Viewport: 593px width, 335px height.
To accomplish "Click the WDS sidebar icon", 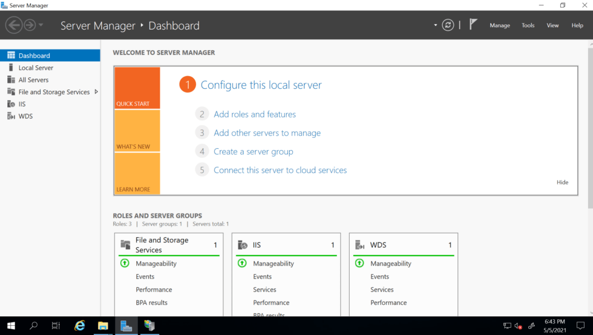I will (x=11, y=115).
